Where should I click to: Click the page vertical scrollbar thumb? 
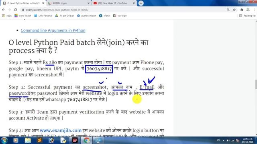coord(256,84)
